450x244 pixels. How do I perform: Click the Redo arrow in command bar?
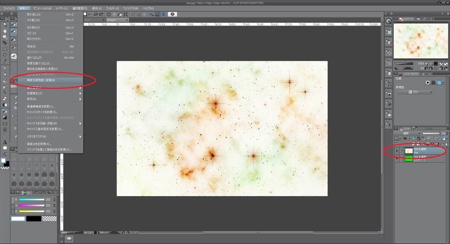(x=101, y=14)
